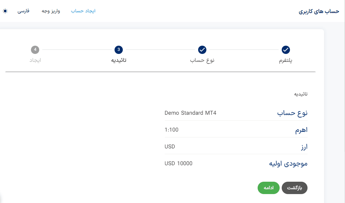345x203 pixels.
Task: Select the تائیدیه step label
Action: click(119, 60)
